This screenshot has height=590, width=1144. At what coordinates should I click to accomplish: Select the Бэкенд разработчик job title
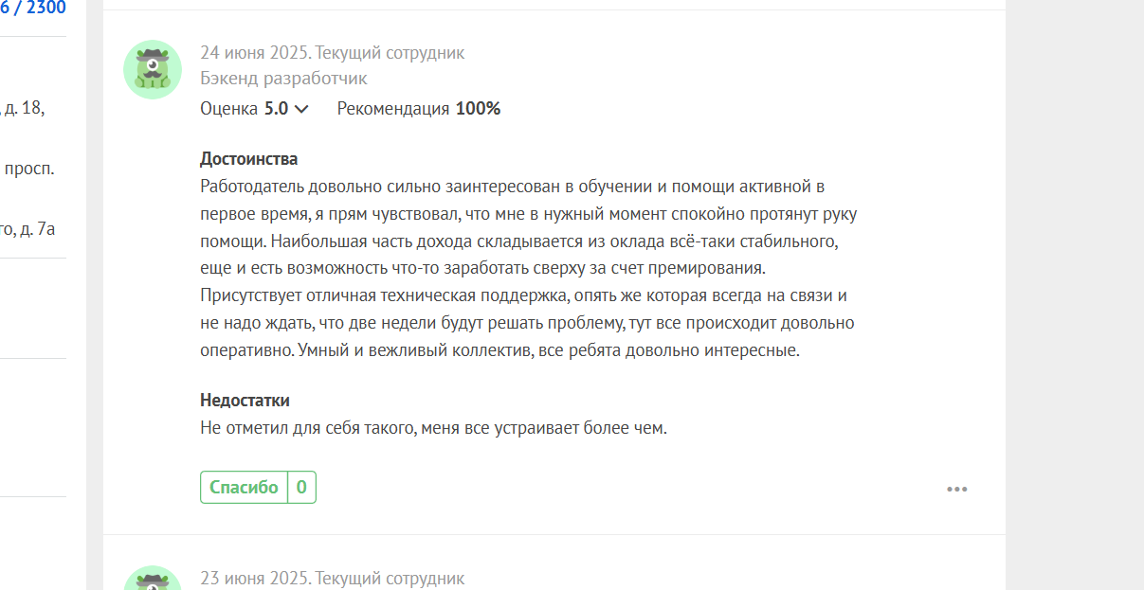(x=283, y=79)
